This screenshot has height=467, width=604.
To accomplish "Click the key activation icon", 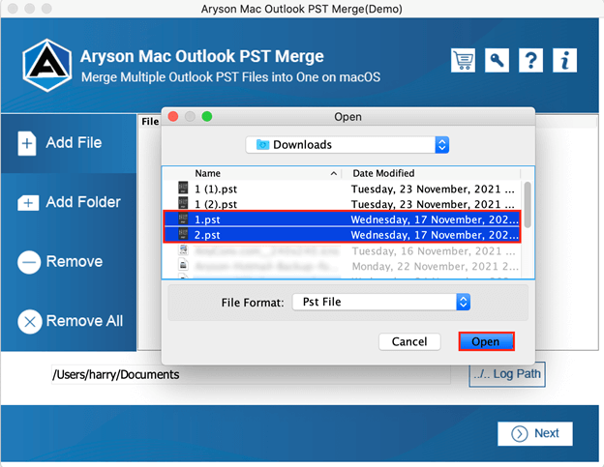I will click(x=497, y=60).
